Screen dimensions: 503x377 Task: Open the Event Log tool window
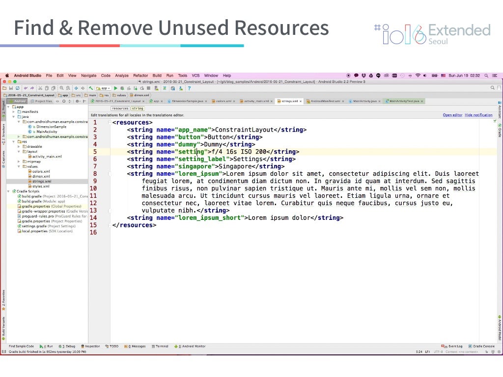click(452, 346)
